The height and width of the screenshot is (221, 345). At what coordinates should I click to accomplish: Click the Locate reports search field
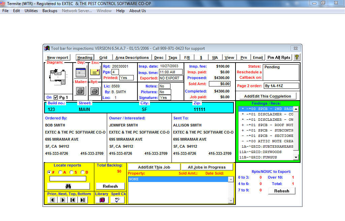(68, 179)
